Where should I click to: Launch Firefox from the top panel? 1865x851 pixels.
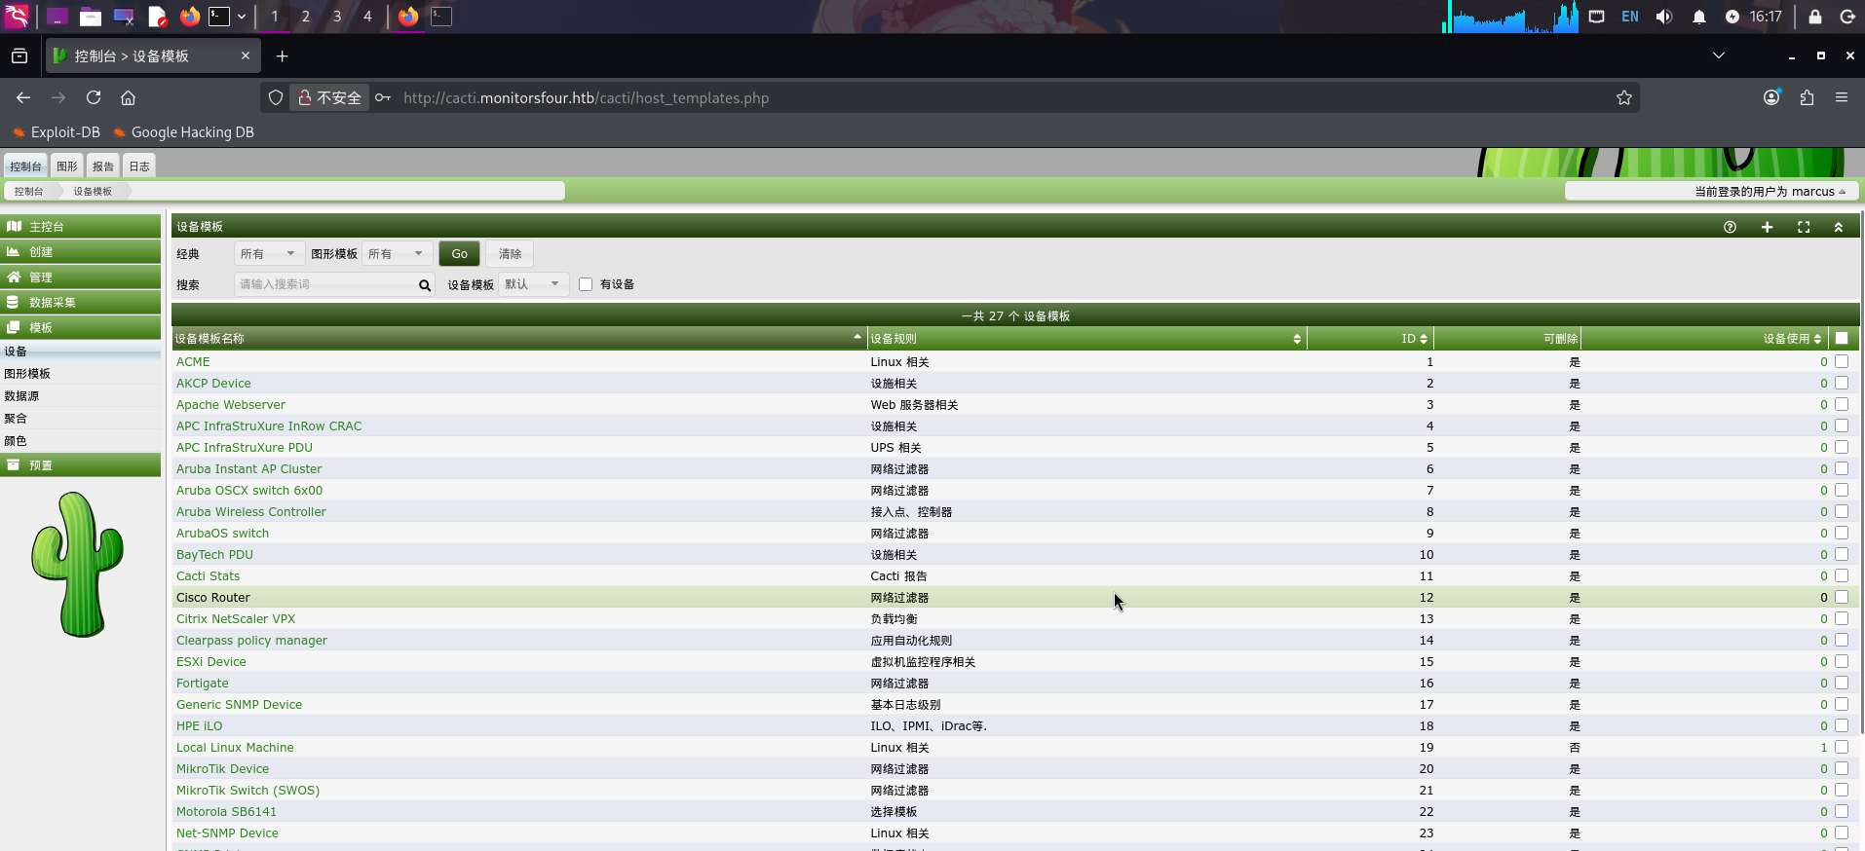point(190,17)
